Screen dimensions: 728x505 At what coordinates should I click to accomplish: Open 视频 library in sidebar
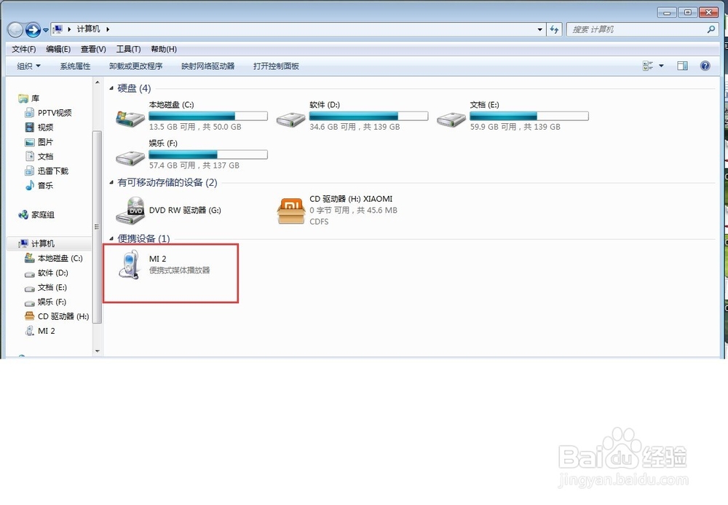click(x=45, y=128)
